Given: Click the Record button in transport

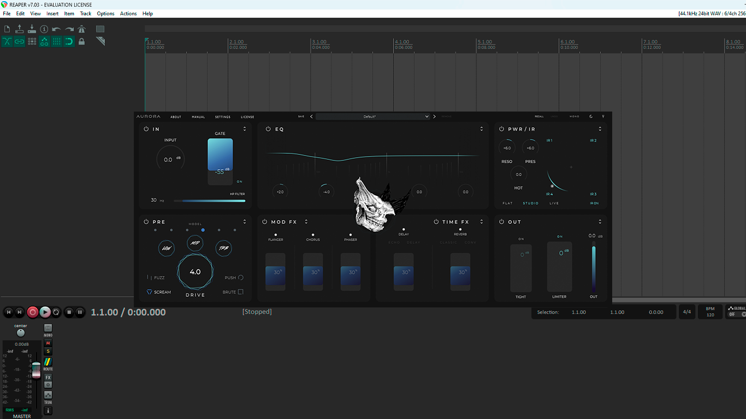Looking at the screenshot, I should point(33,312).
